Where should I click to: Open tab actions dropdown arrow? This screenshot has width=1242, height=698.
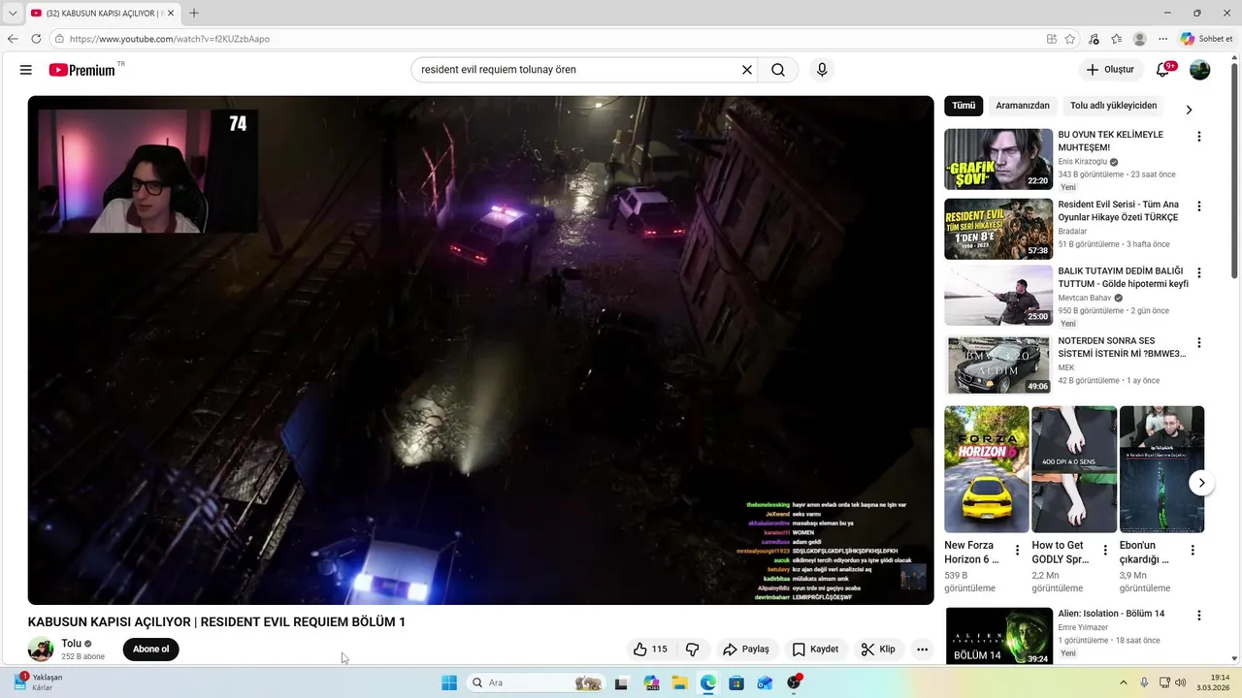tap(13, 13)
